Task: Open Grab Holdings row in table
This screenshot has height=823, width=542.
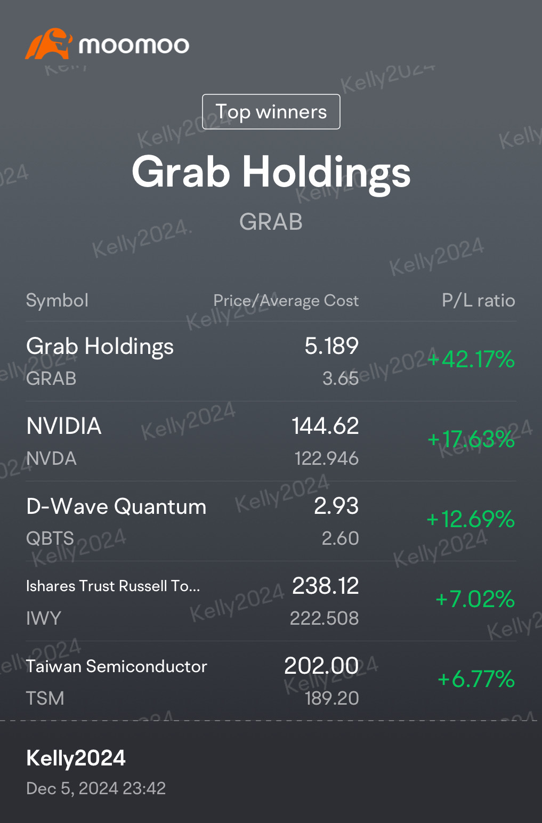Action: point(271,361)
